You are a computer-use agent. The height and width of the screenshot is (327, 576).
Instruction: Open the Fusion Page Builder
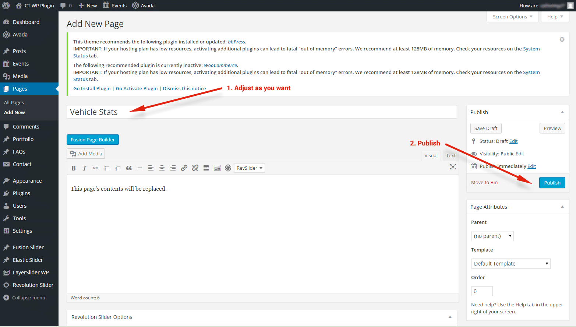[x=93, y=140]
